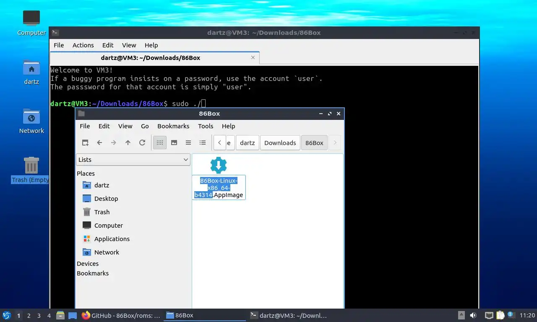Launch file manager from taskbar quicklaunch

(60, 315)
